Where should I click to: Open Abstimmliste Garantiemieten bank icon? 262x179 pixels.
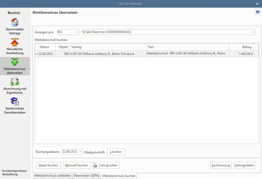tap(15, 102)
